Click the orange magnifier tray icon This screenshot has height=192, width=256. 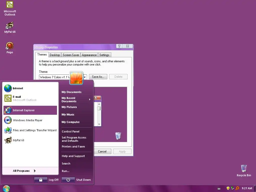coord(237,188)
